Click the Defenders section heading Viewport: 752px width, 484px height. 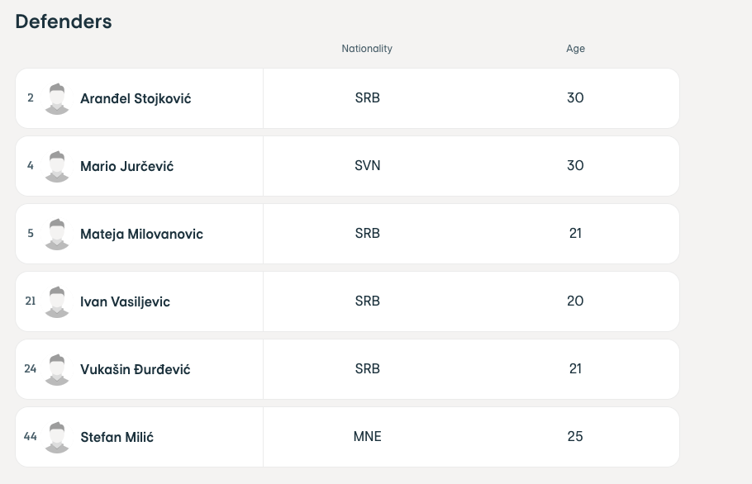click(x=64, y=21)
